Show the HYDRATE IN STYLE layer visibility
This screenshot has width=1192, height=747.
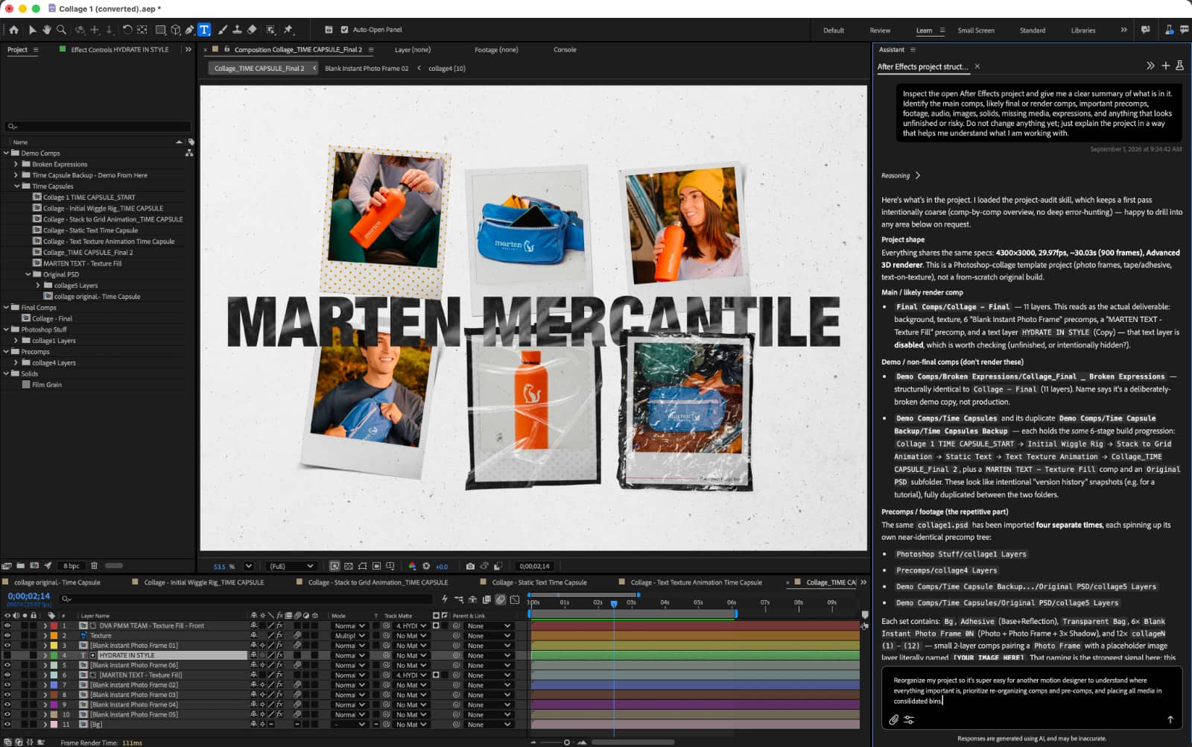click(x=7, y=655)
